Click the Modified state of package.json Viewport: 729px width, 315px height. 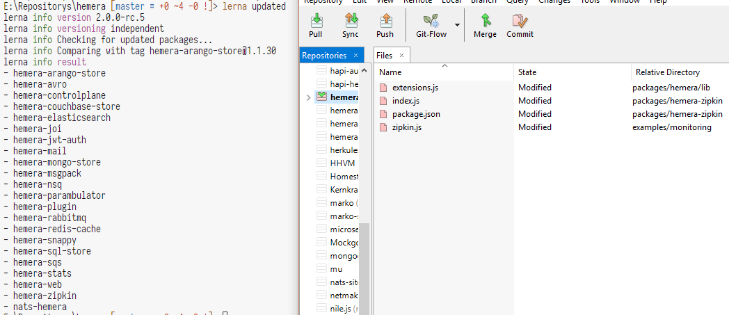click(535, 114)
